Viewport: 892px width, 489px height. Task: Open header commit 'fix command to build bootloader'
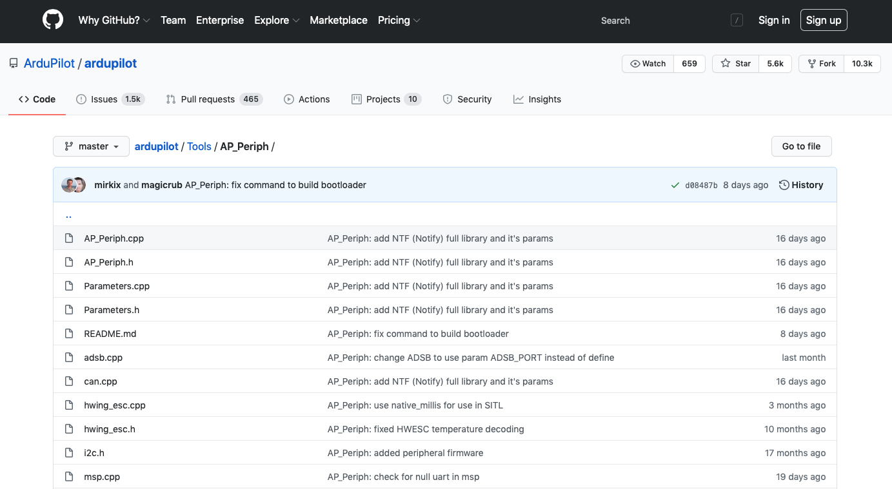click(275, 185)
